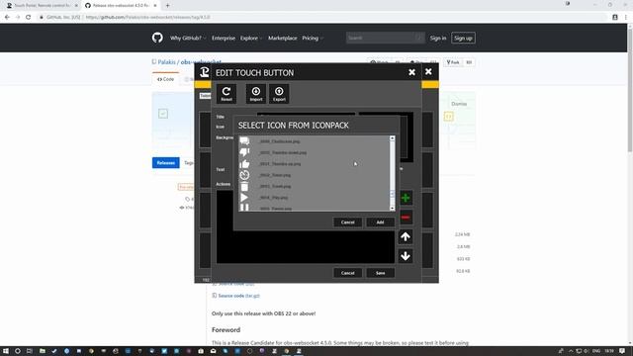Select the thumbs up icon row
Image resolution: width=633 pixels, height=356 pixels.
(315, 164)
